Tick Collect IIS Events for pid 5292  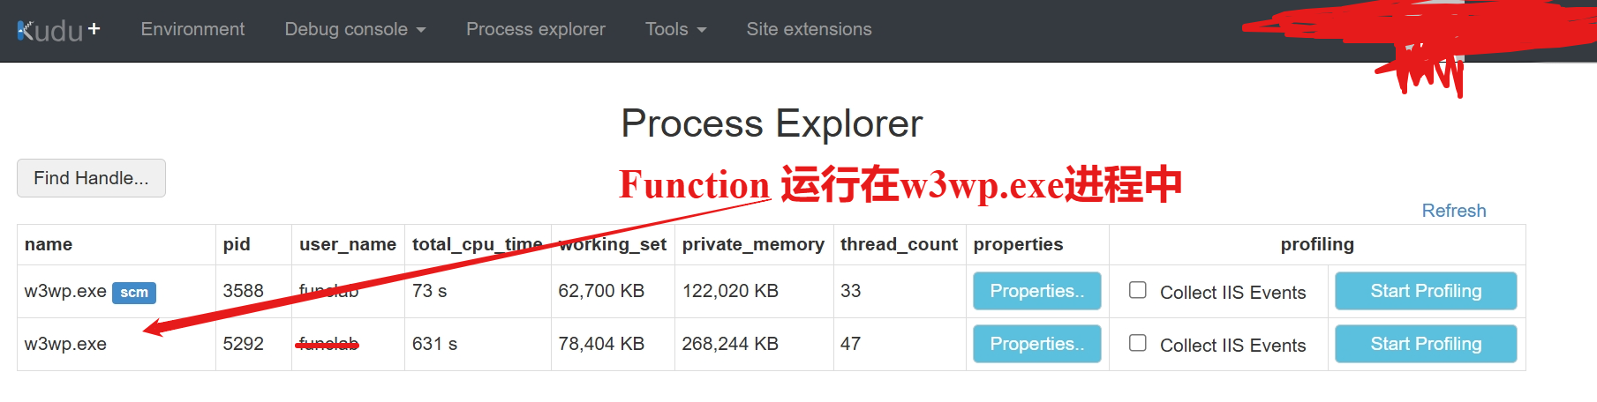(x=1138, y=343)
